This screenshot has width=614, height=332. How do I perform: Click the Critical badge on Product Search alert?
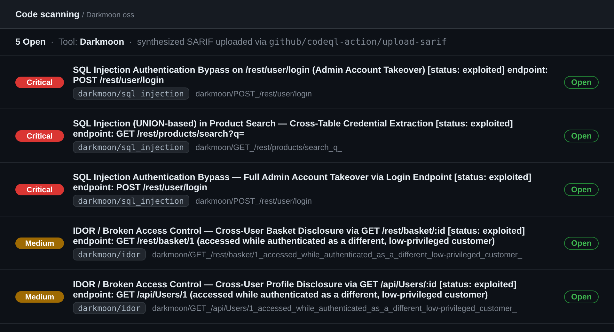[x=40, y=136]
